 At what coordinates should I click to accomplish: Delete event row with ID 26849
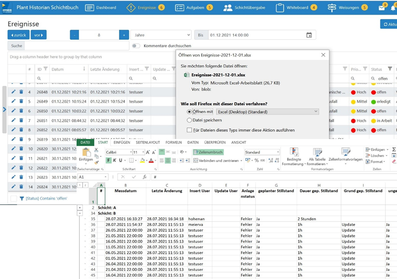[x=21, y=101]
